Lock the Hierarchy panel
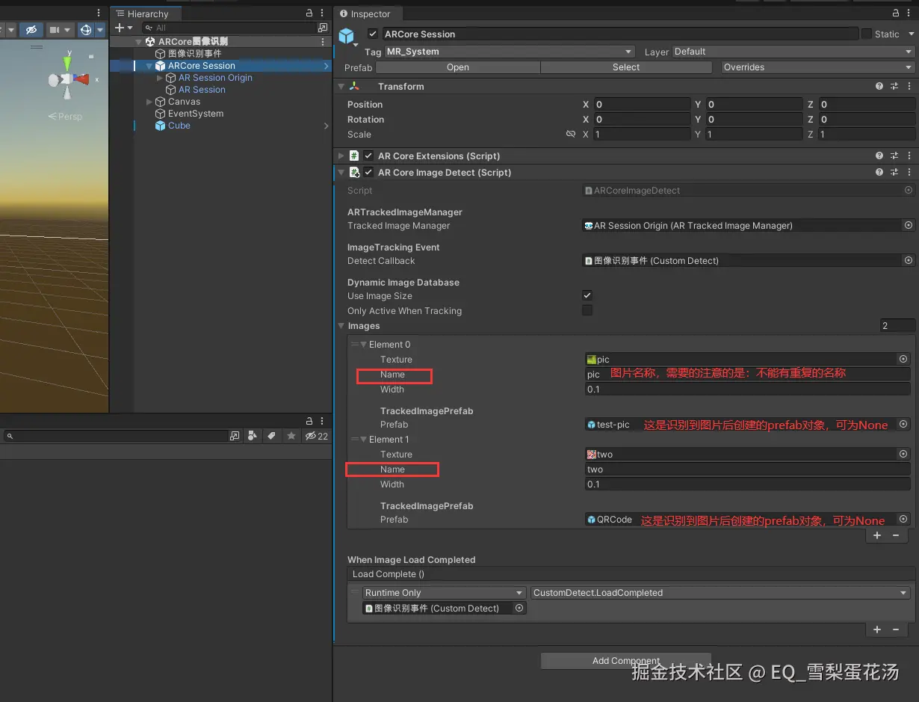 pyautogui.click(x=309, y=13)
